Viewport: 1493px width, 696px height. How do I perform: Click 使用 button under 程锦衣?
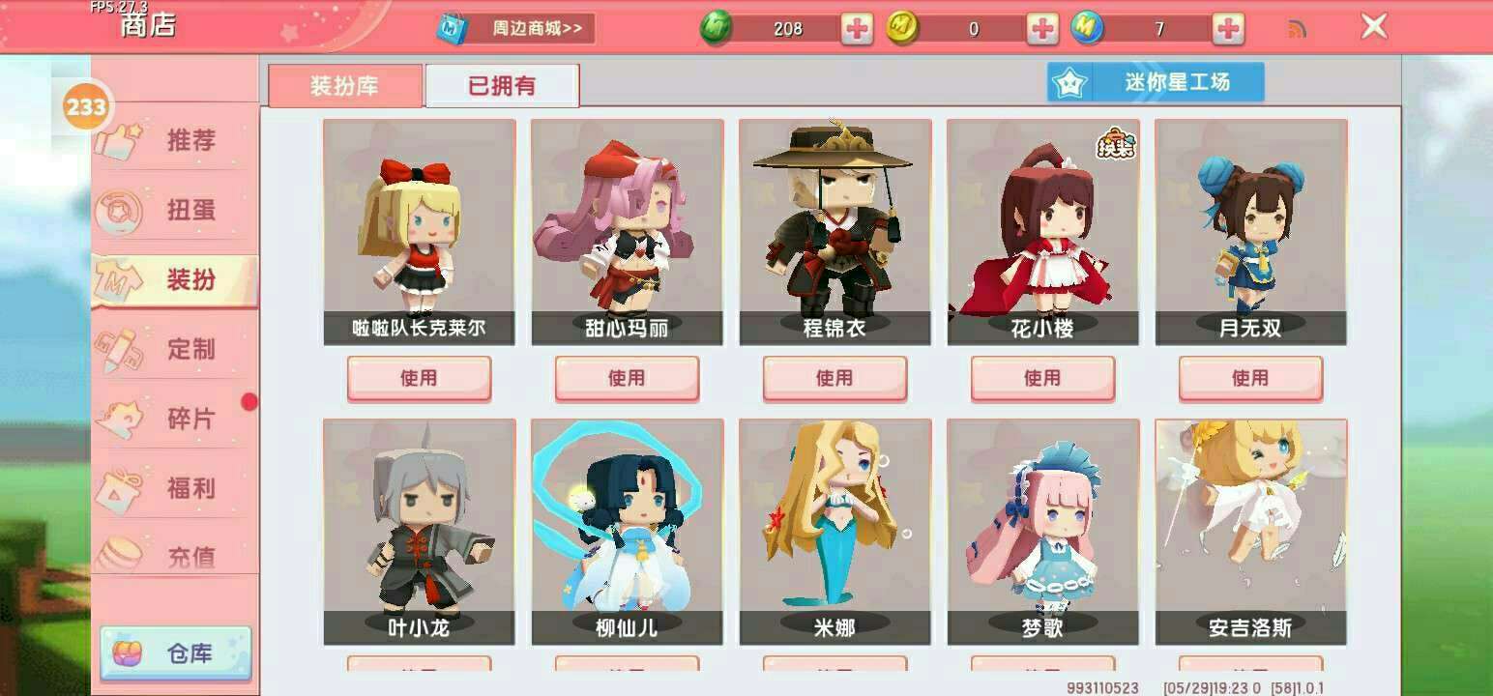[834, 378]
